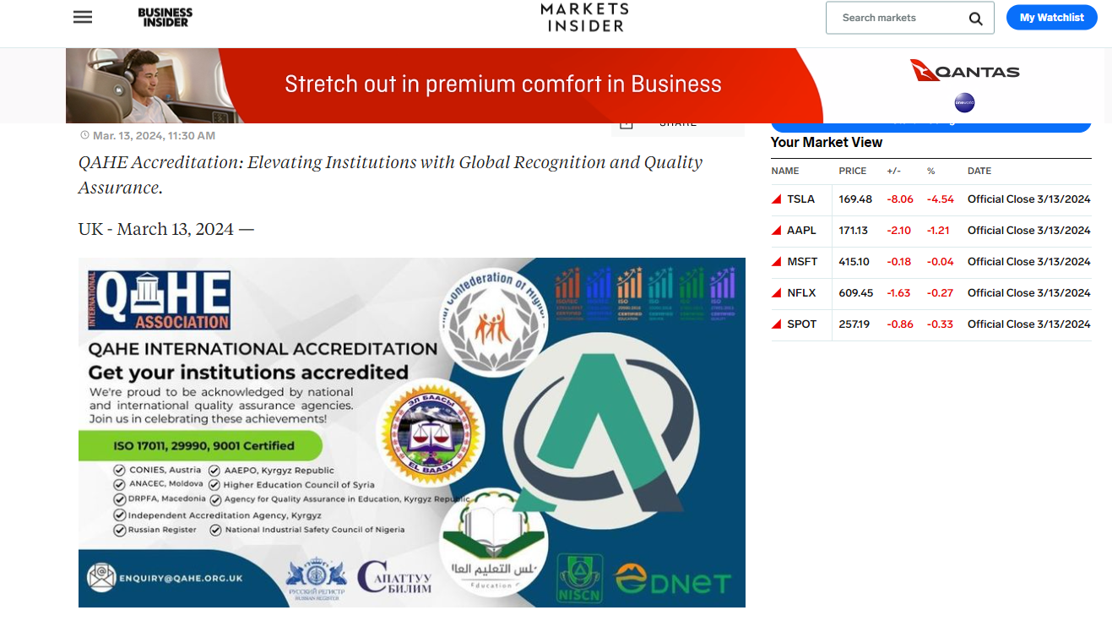Click the Business Insider logo
The image size is (1112, 632).
pos(165,17)
